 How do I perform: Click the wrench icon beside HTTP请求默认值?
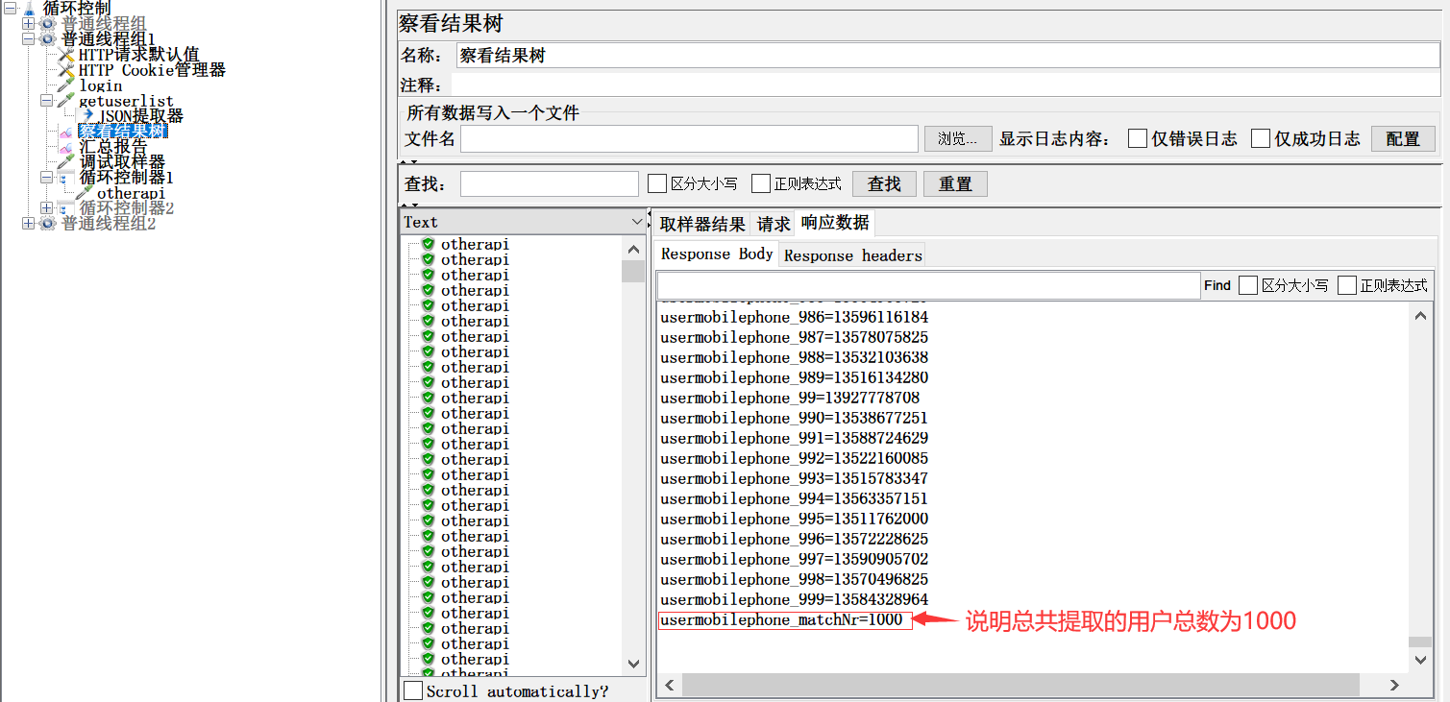click(65, 55)
